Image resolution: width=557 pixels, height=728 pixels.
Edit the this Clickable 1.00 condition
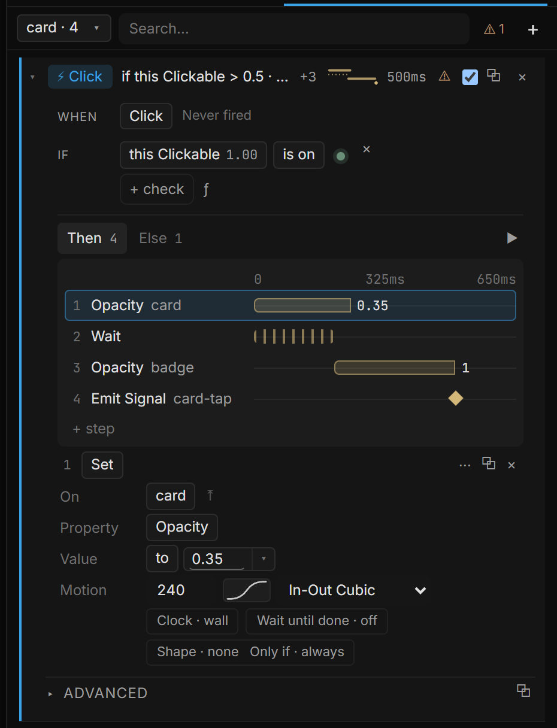193,154
